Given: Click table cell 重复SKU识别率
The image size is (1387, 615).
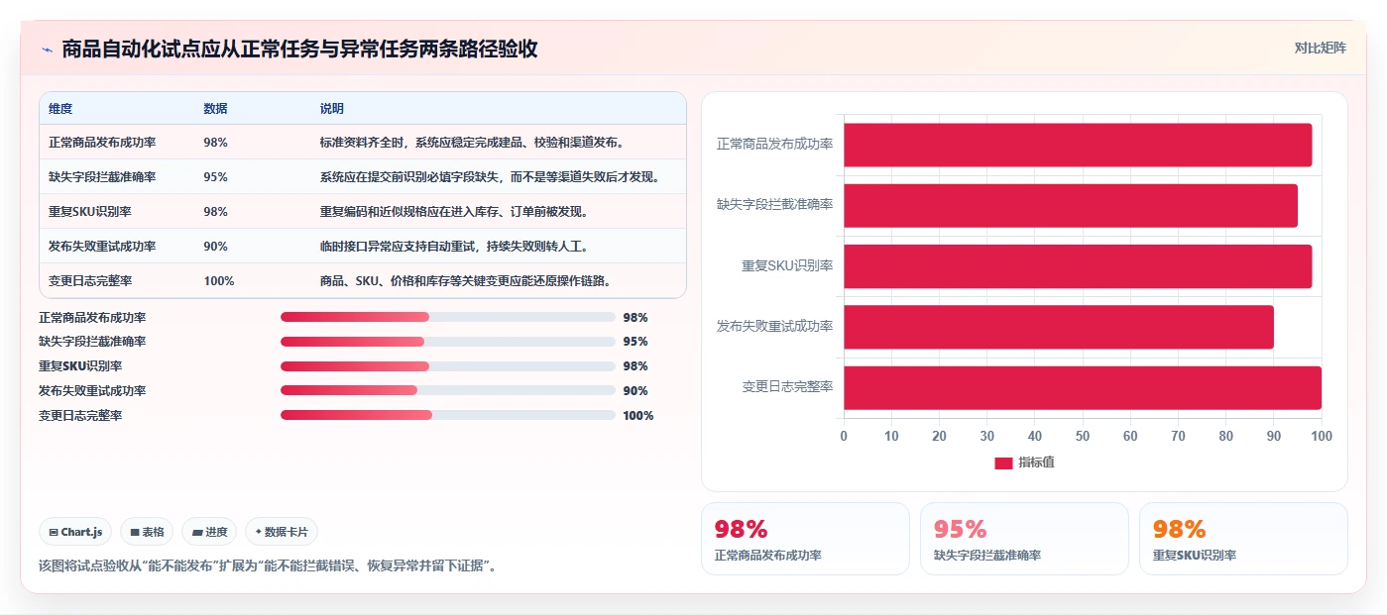Looking at the screenshot, I should [x=89, y=212].
